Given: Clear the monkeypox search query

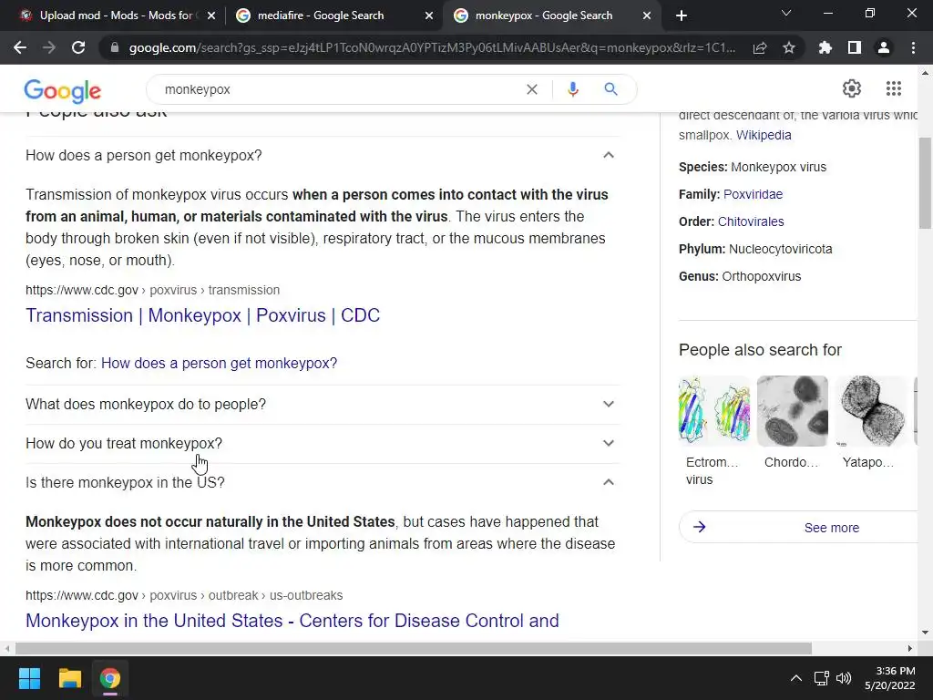Looking at the screenshot, I should (x=532, y=89).
